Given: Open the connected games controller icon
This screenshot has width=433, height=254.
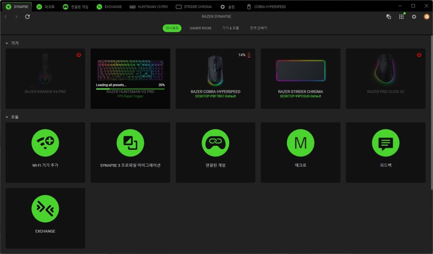Looking at the screenshot, I should [216, 143].
